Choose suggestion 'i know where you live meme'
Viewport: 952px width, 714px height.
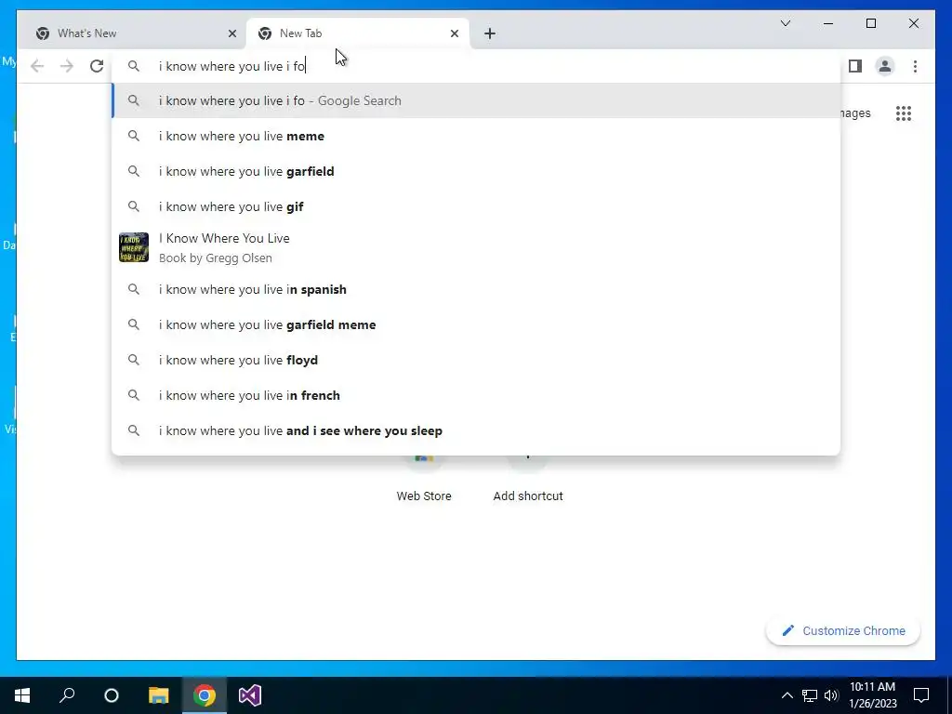coord(477,136)
